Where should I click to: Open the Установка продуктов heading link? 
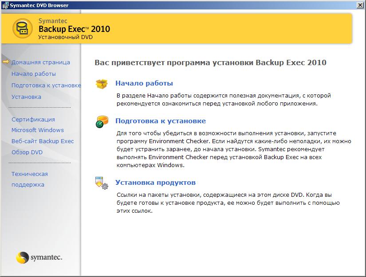coord(155,183)
